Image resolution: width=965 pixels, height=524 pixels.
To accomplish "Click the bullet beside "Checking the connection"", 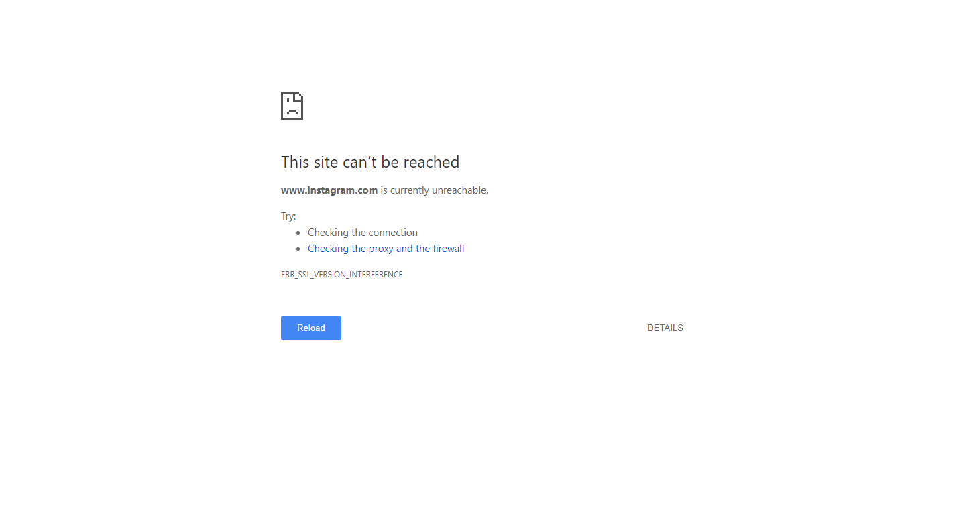I will [299, 233].
